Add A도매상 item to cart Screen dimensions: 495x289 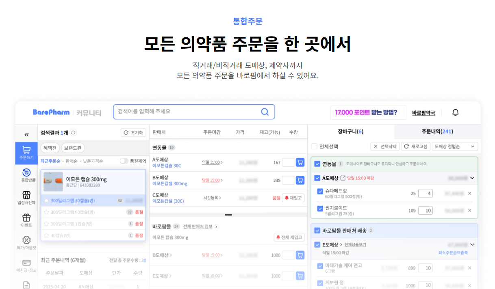[300, 162]
